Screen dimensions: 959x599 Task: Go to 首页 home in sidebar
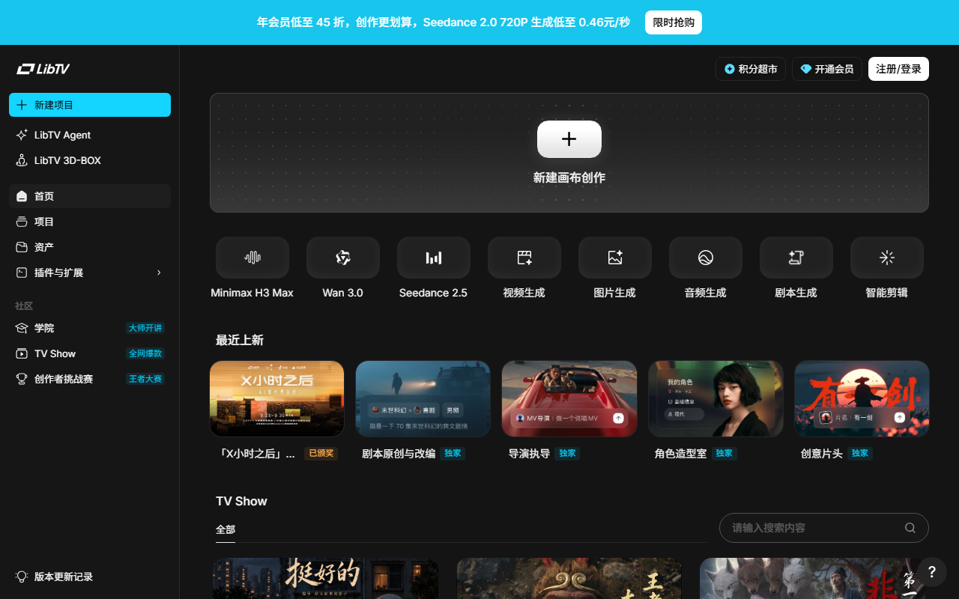90,196
